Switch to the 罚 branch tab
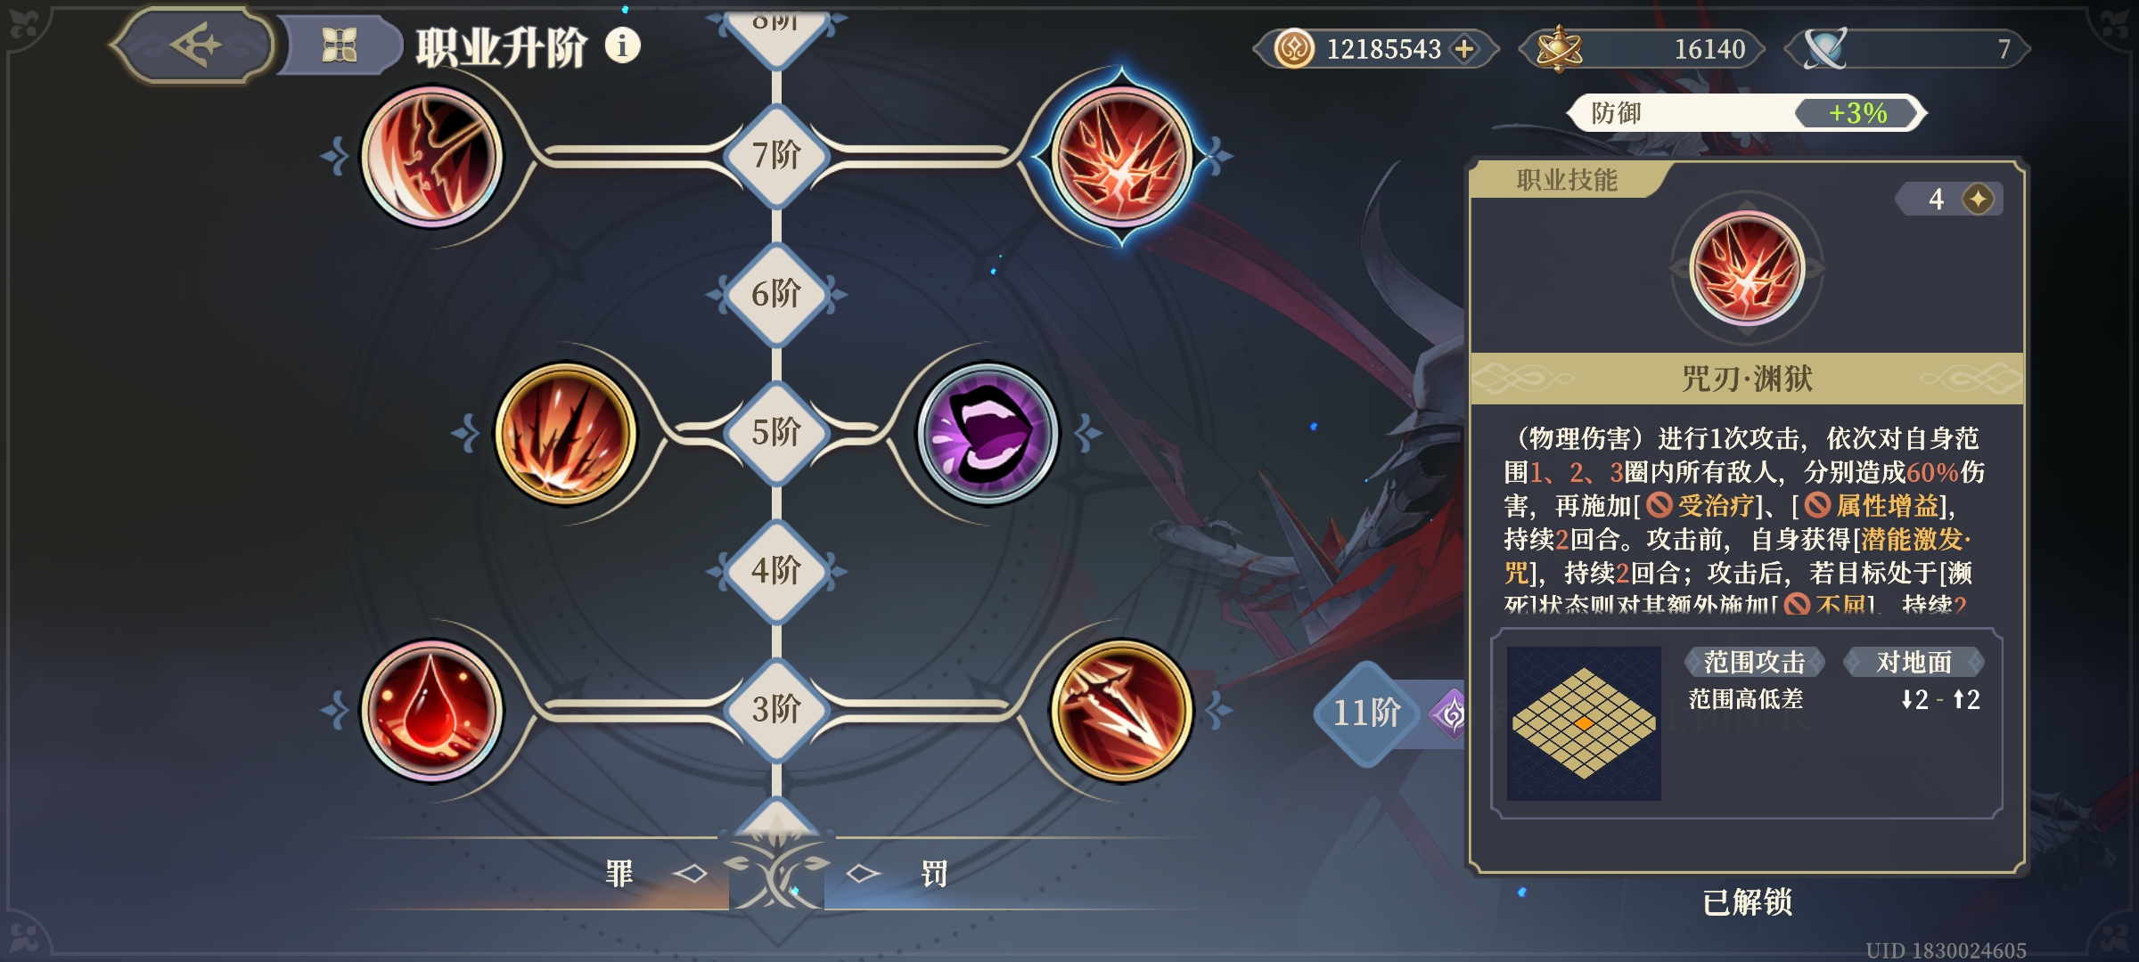The width and height of the screenshot is (2139, 962). click(x=934, y=873)
